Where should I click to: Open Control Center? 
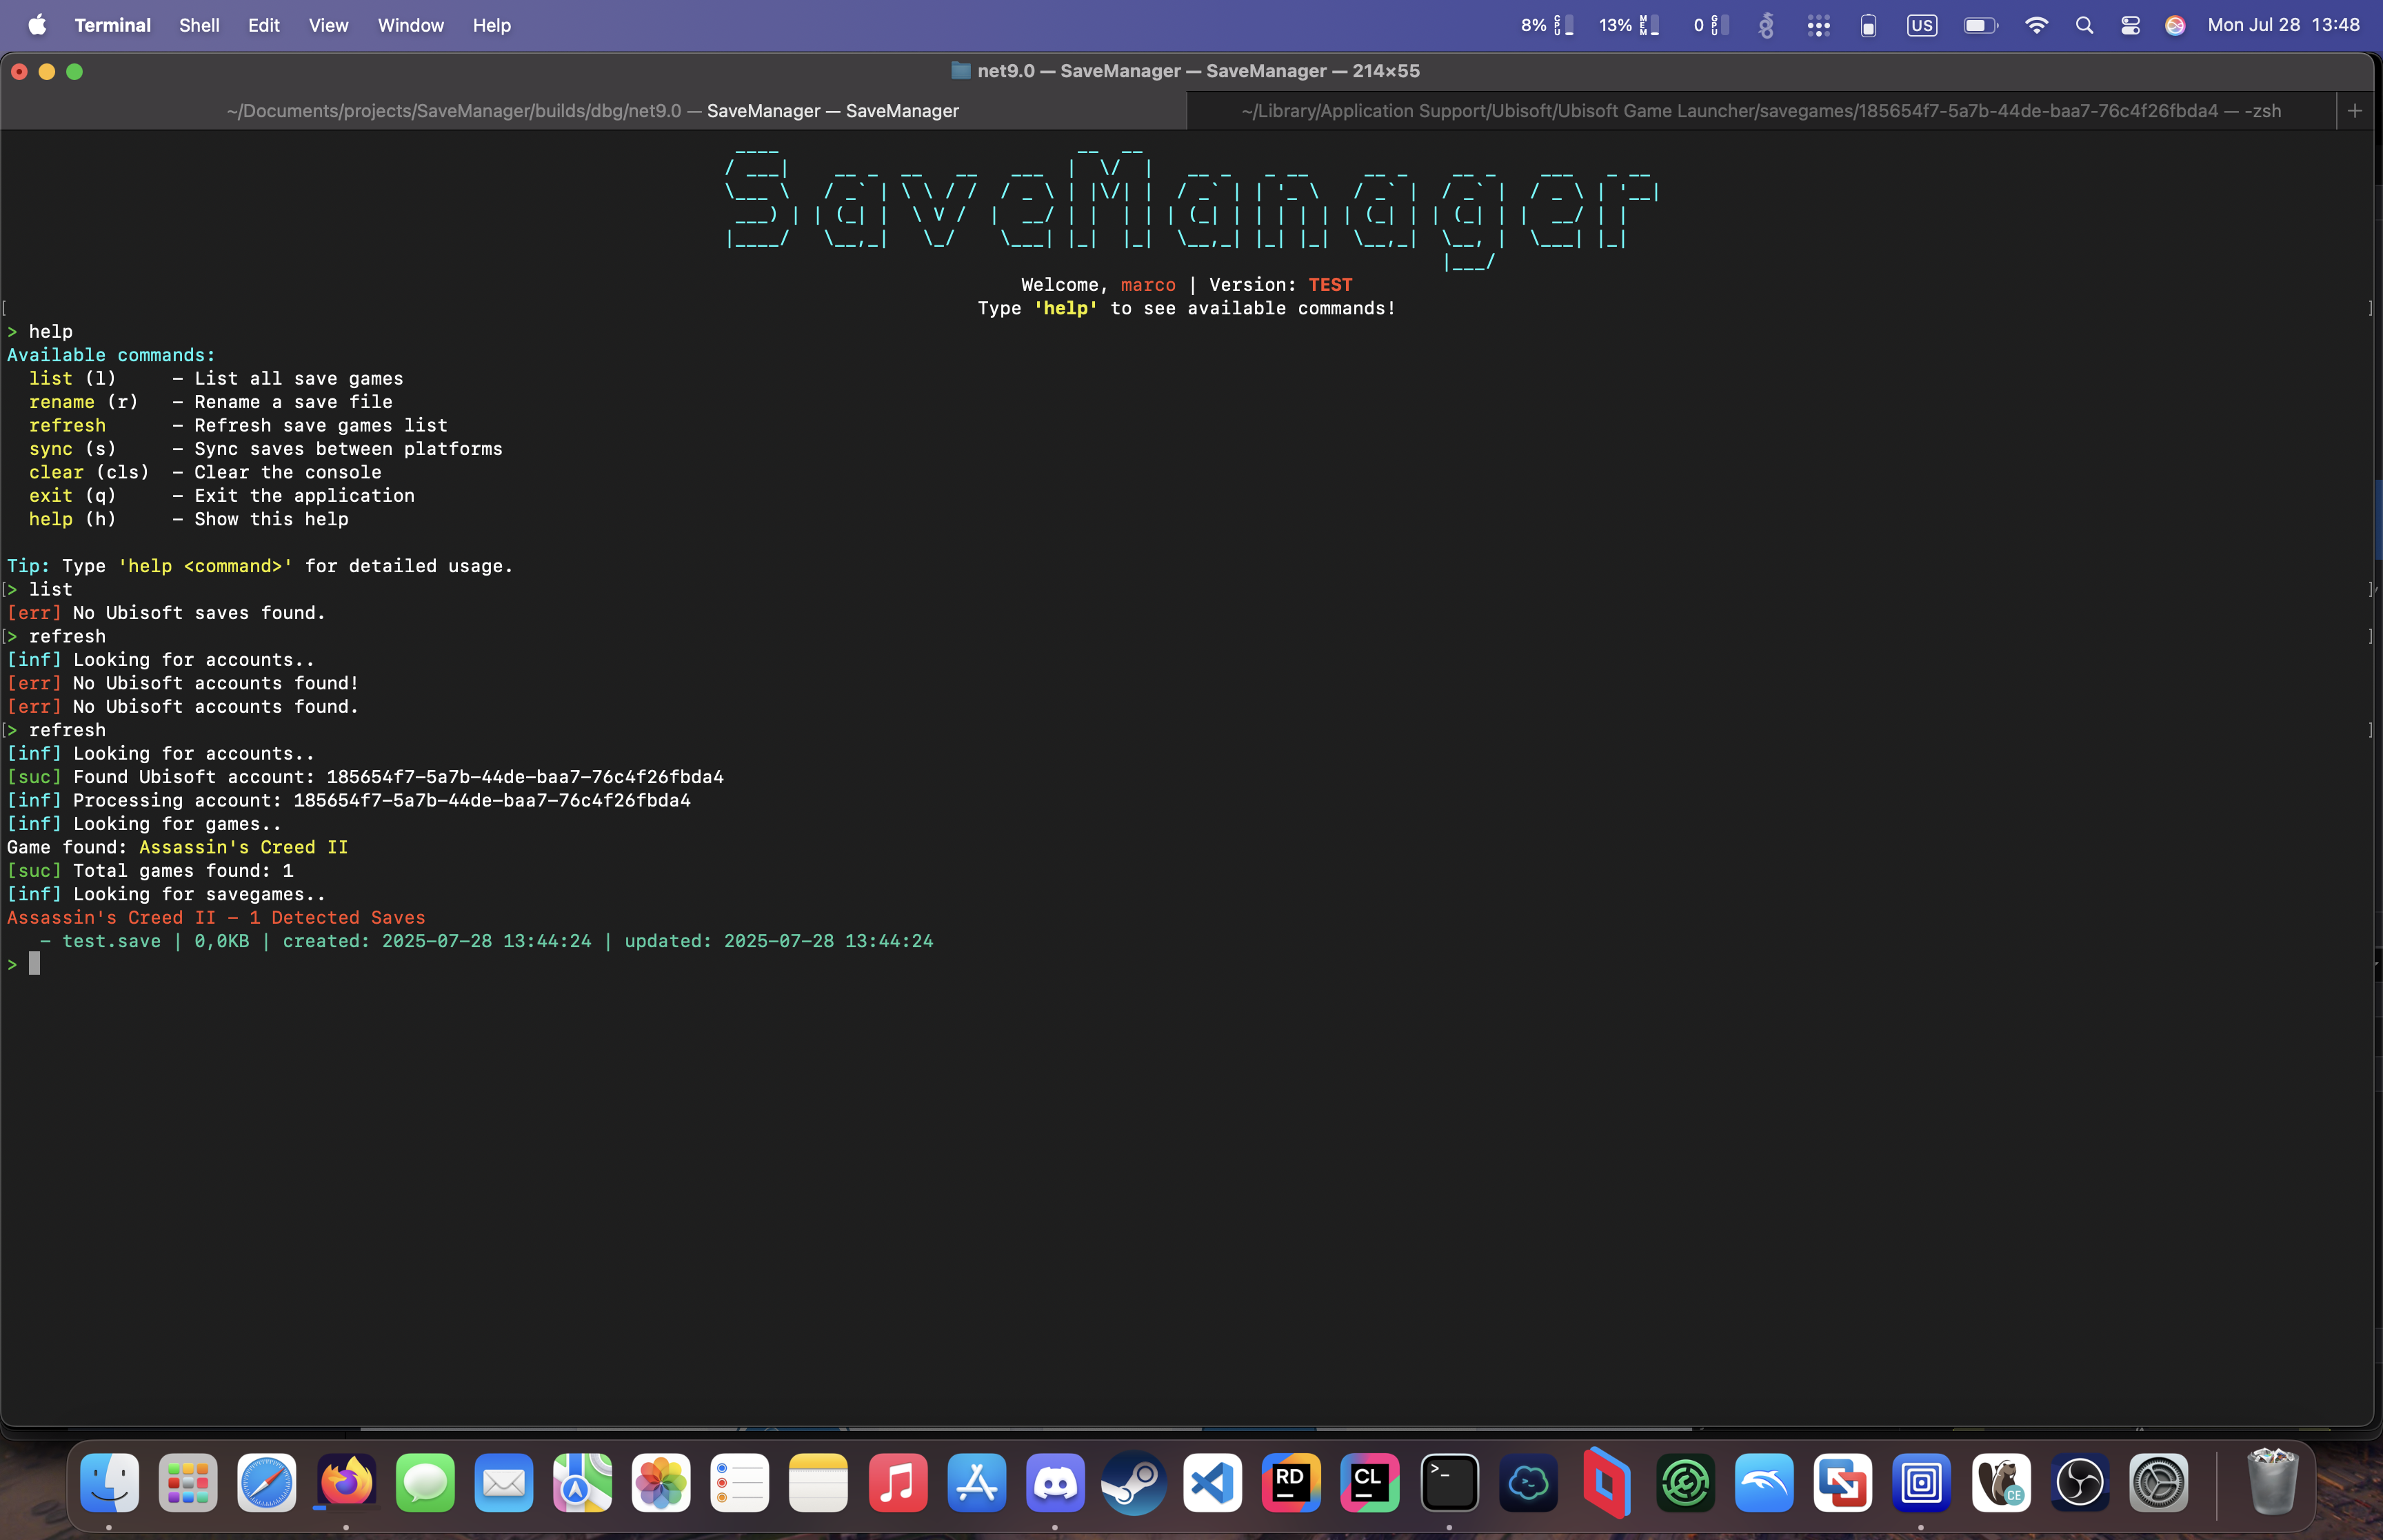[x=2130, y=25]
